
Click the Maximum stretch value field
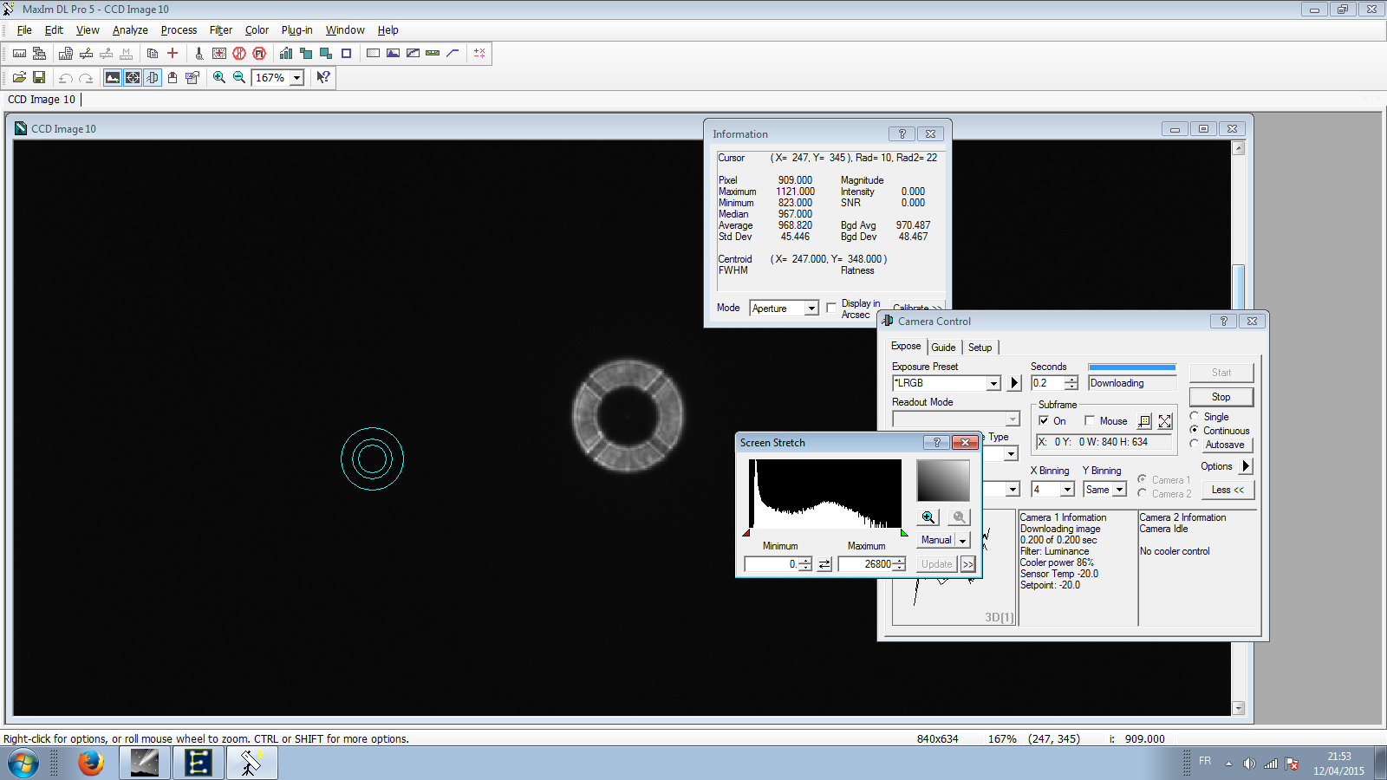click(x=865, y=564)
